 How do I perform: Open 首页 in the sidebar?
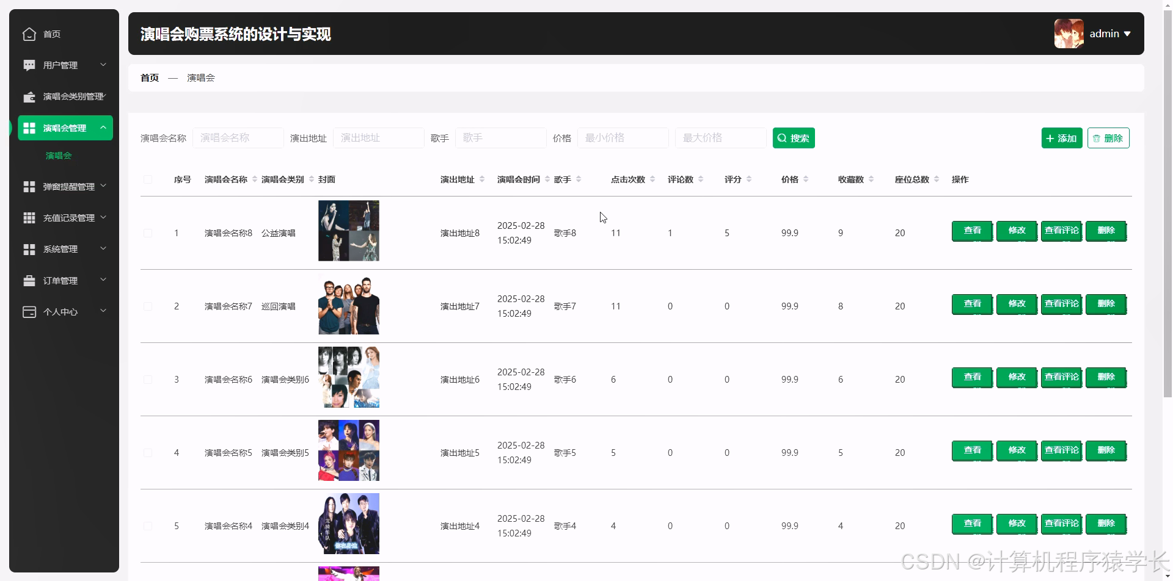(52, 34)
